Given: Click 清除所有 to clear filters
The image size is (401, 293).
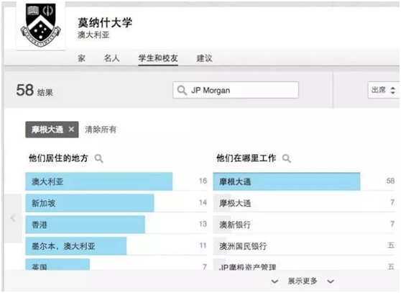Looking at the screenshot, I should (101, 130).
